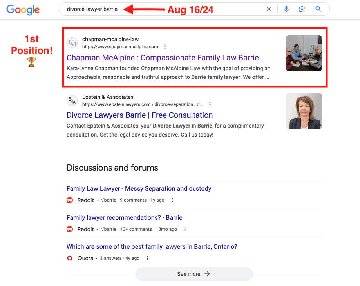Click the Google logo

(23, 9)
